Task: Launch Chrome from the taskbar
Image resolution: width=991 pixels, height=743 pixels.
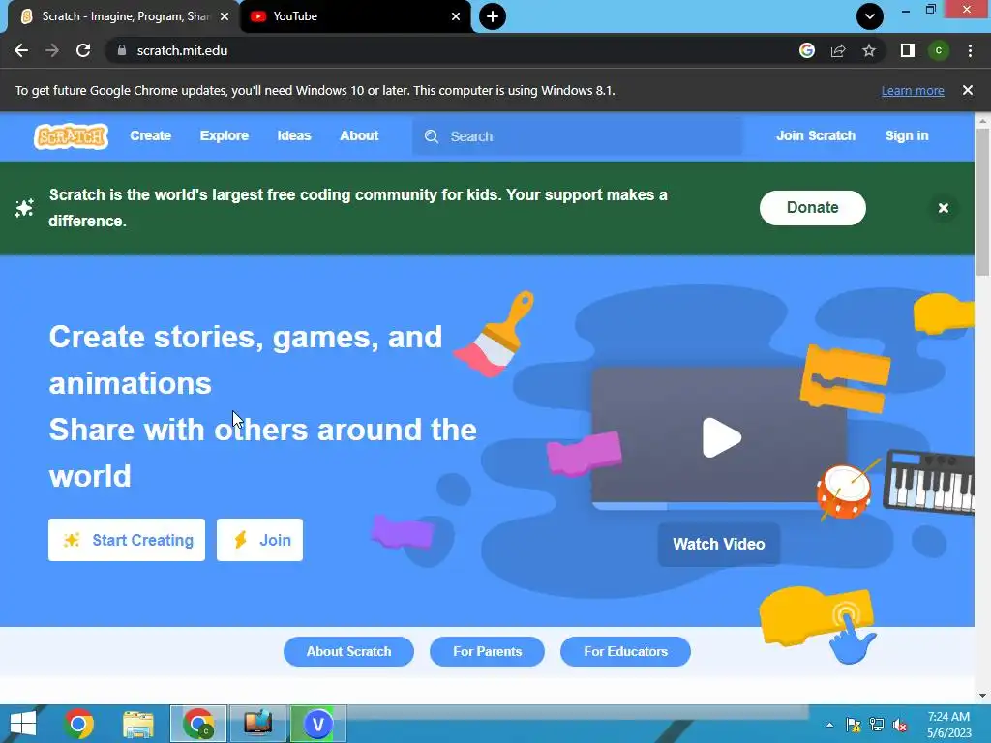Action: tap(78, 724)
